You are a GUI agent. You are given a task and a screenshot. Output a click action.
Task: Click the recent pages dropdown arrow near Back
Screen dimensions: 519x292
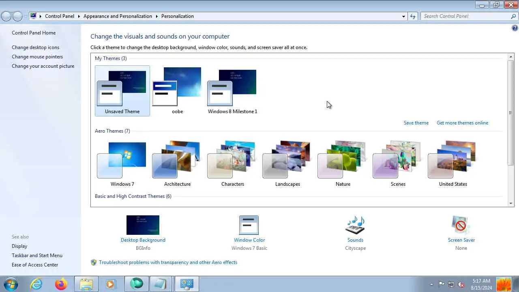coord(26,16)
